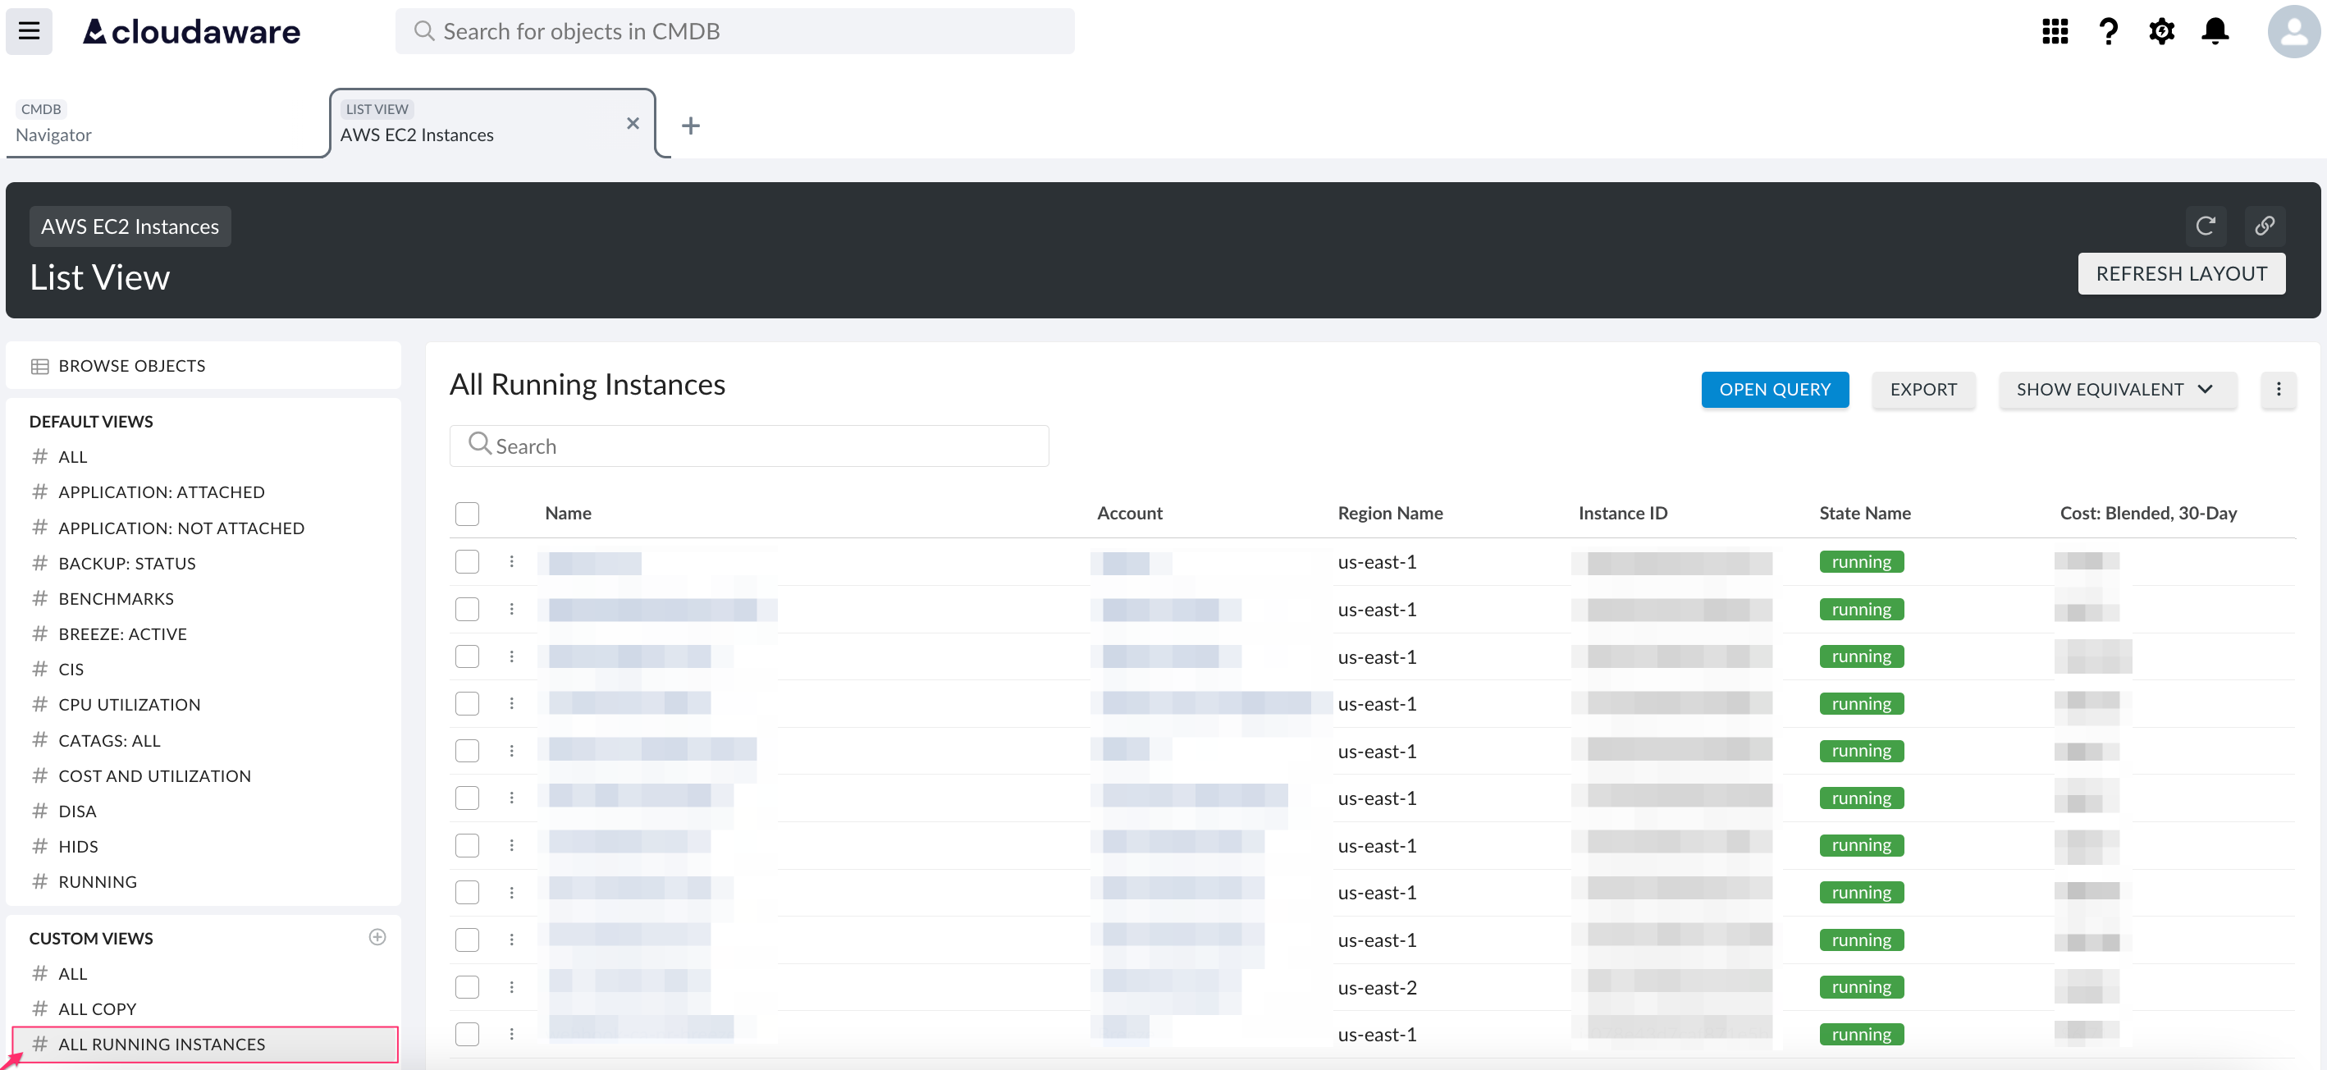Click the search magnifier in list search
Screen dimensions: 2327x1070
(480, 444)
